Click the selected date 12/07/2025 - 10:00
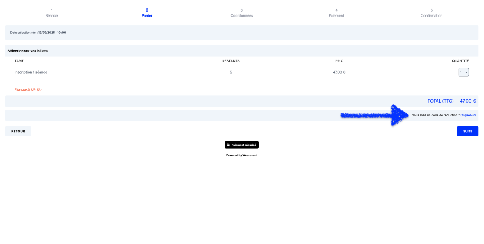 coord(52,33)
